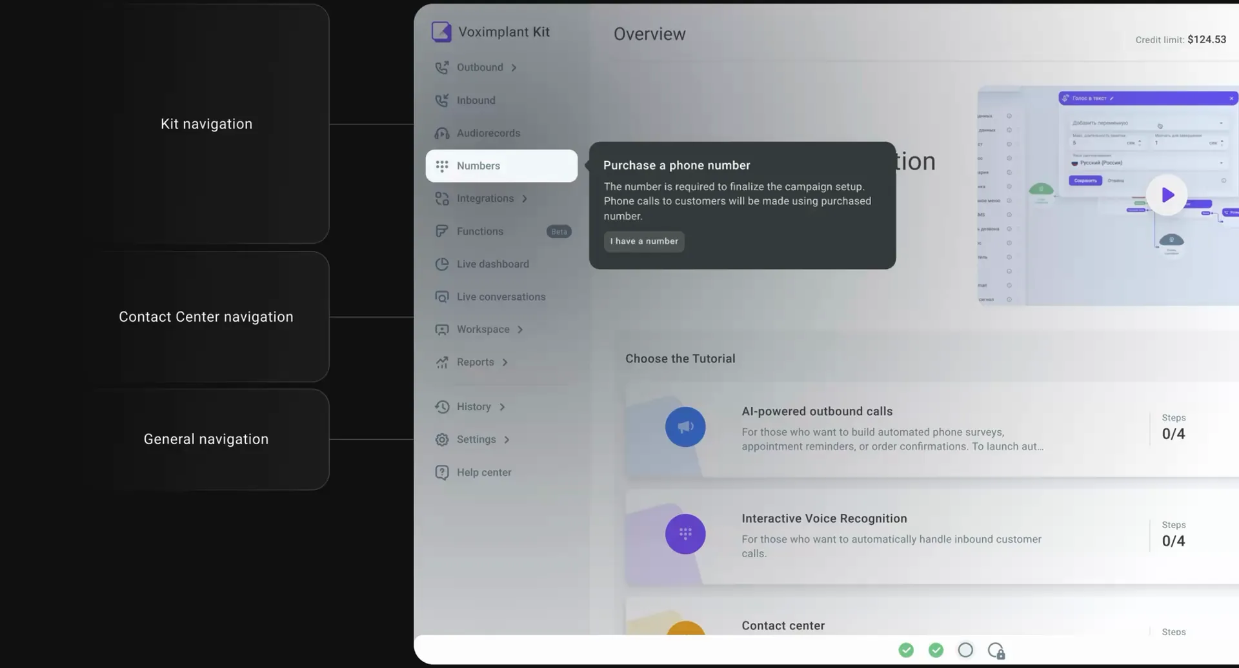Click the Audiorecords headphones icon

click(x=442, y=133)
